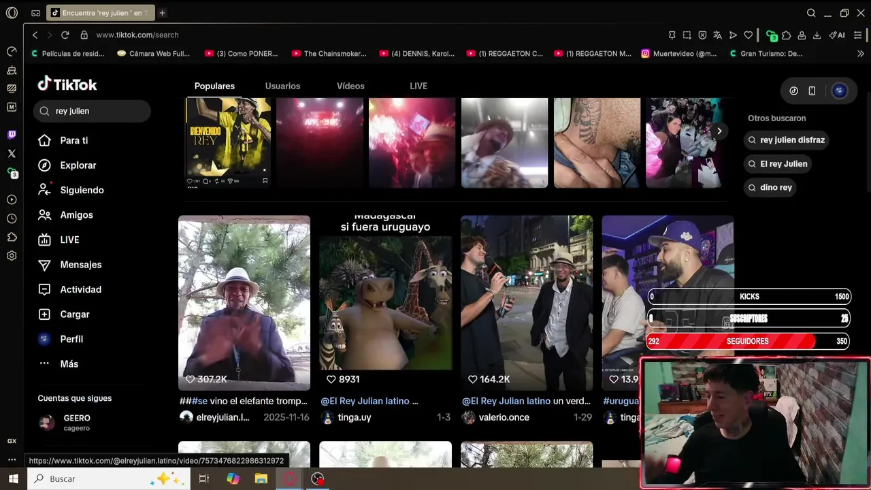871x490 pixels.
Task: Expand the hidden bookmarks chevron
Action: (861, 54)
